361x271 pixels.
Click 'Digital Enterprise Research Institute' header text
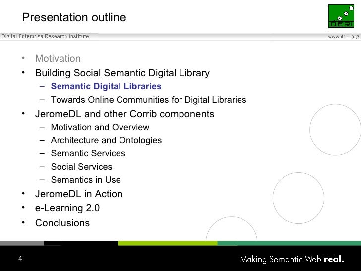45,36
